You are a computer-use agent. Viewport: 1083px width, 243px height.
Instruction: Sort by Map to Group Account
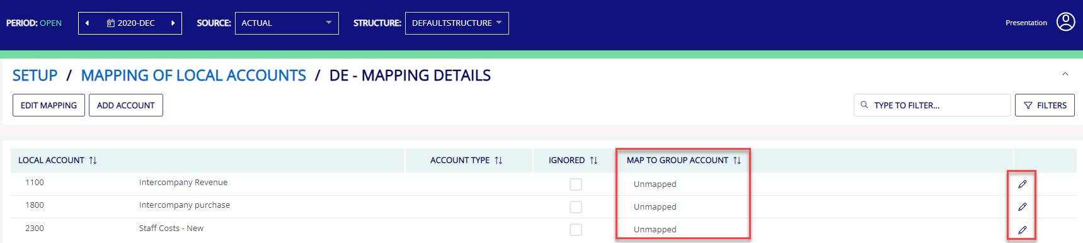pyautogui.click(x=737, y=161)
